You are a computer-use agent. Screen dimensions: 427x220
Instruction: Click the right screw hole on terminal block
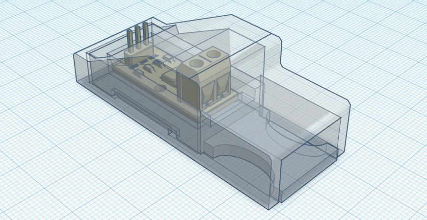[213, 54]
